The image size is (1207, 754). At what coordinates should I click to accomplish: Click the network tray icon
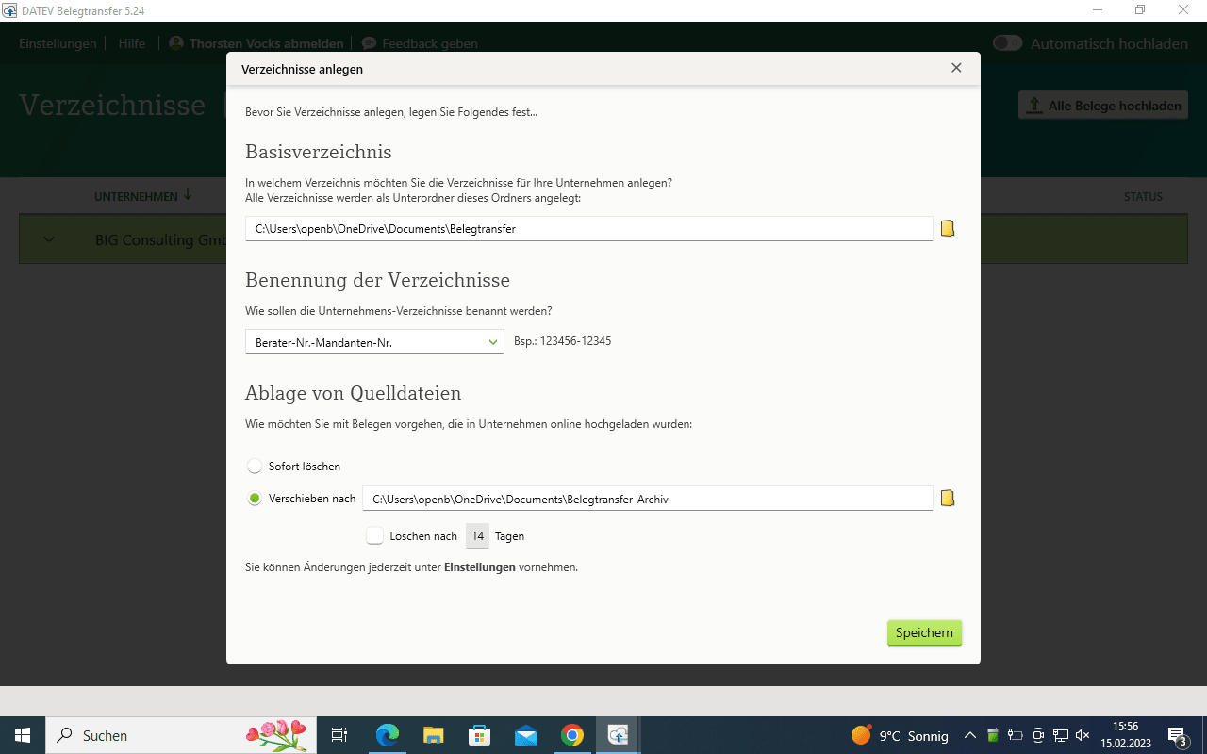(x=1061, y=735)
